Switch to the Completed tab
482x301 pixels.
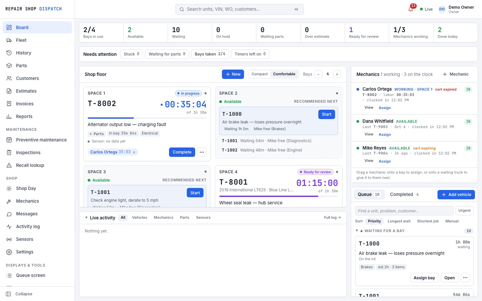[404, 194]
